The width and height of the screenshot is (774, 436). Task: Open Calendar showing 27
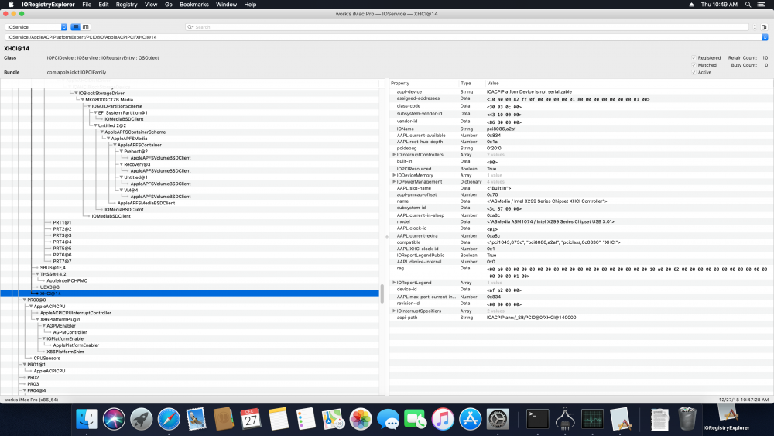(251, 420)
